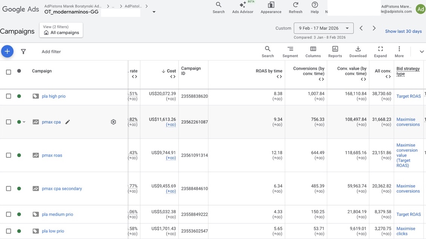Image resolution: width=426 pixels, height=239 pixels.
Task: Open pla high prio campaign link
Action: click(54, 96)
